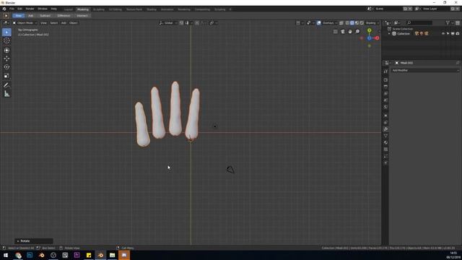Viewport: 462px width, 260px height.
Task: Select the Scale tool
Action: (x=6, y=76)
